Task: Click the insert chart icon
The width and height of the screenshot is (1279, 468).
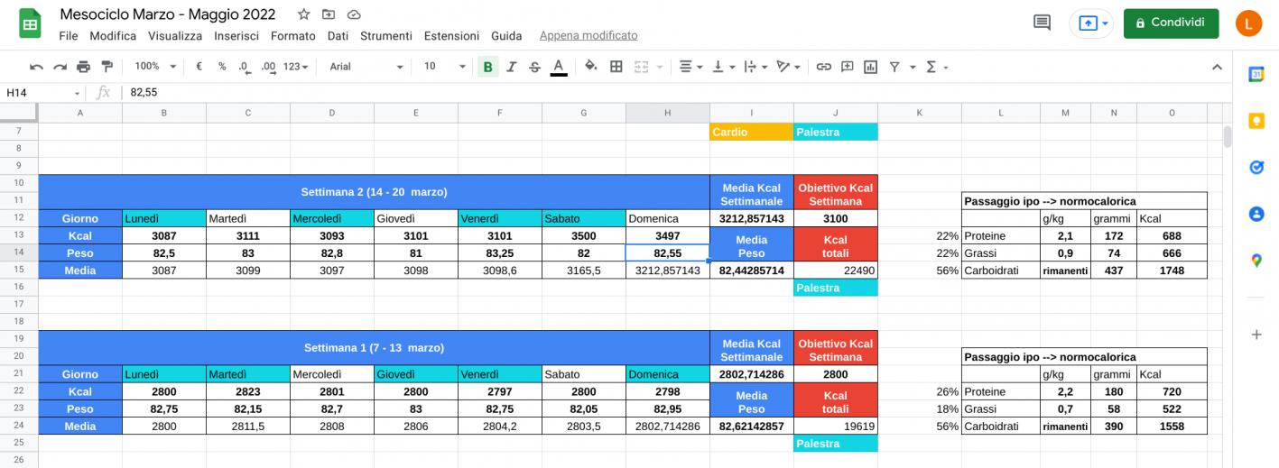Action: click(x=870, y=67)
